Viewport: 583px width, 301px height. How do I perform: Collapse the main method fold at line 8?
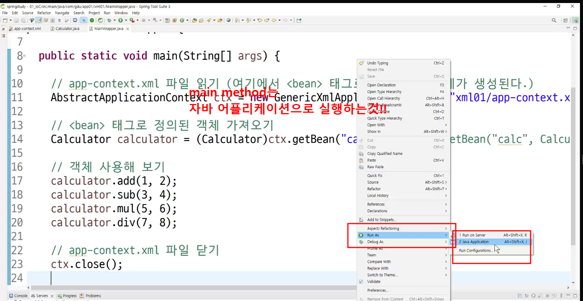click(x=24, y=56)
